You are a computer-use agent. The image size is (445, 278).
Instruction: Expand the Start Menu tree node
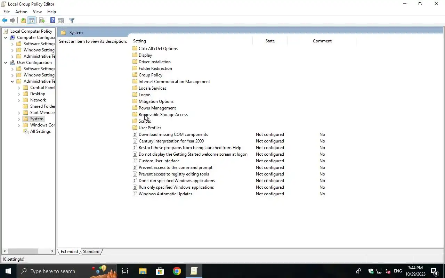pos(19,113)
